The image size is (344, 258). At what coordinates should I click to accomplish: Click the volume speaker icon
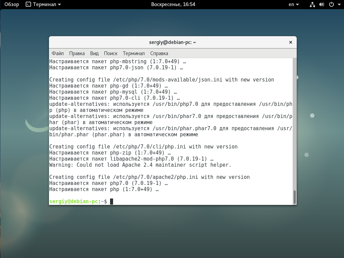point(321,4)
